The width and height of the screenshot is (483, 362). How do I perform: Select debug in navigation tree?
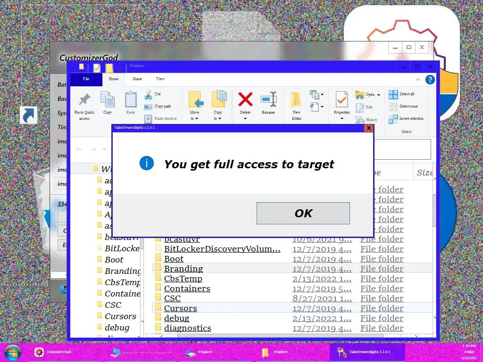[x=117, y=328]
